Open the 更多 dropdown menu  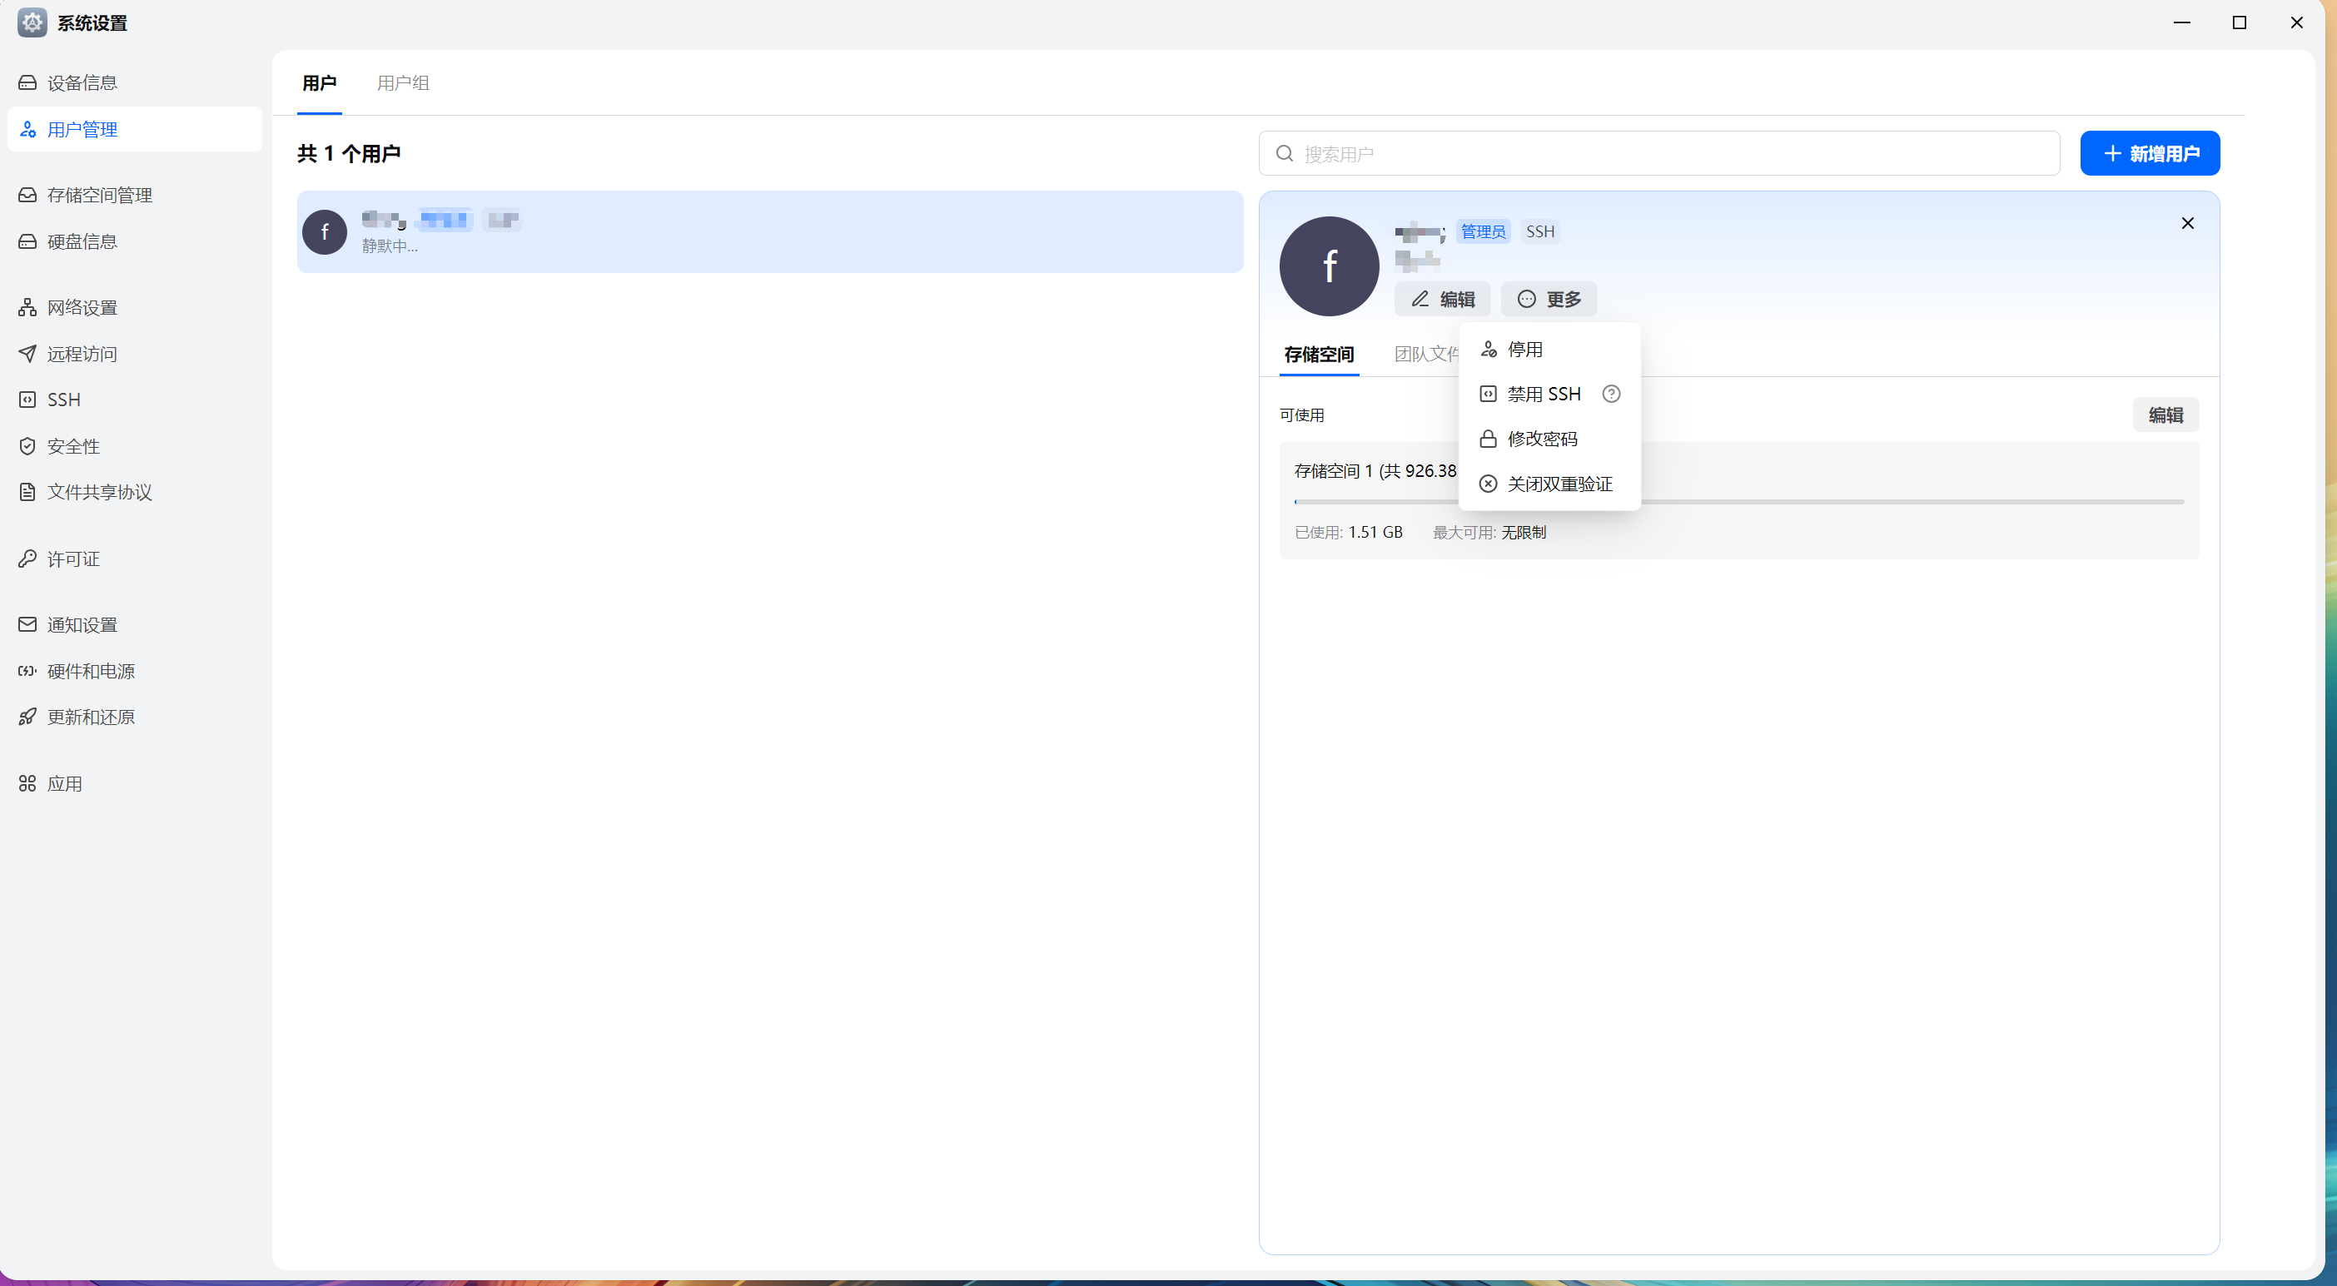coord(1549,300)
